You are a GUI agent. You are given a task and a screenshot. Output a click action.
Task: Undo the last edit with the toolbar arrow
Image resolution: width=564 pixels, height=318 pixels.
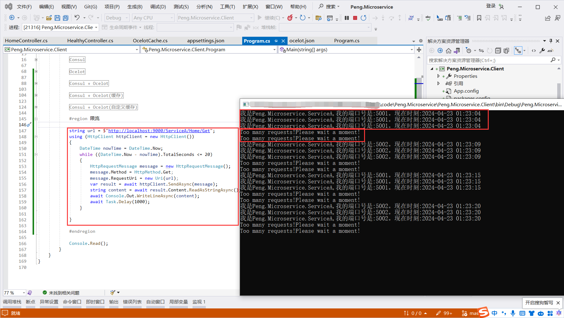click(77, 18)
